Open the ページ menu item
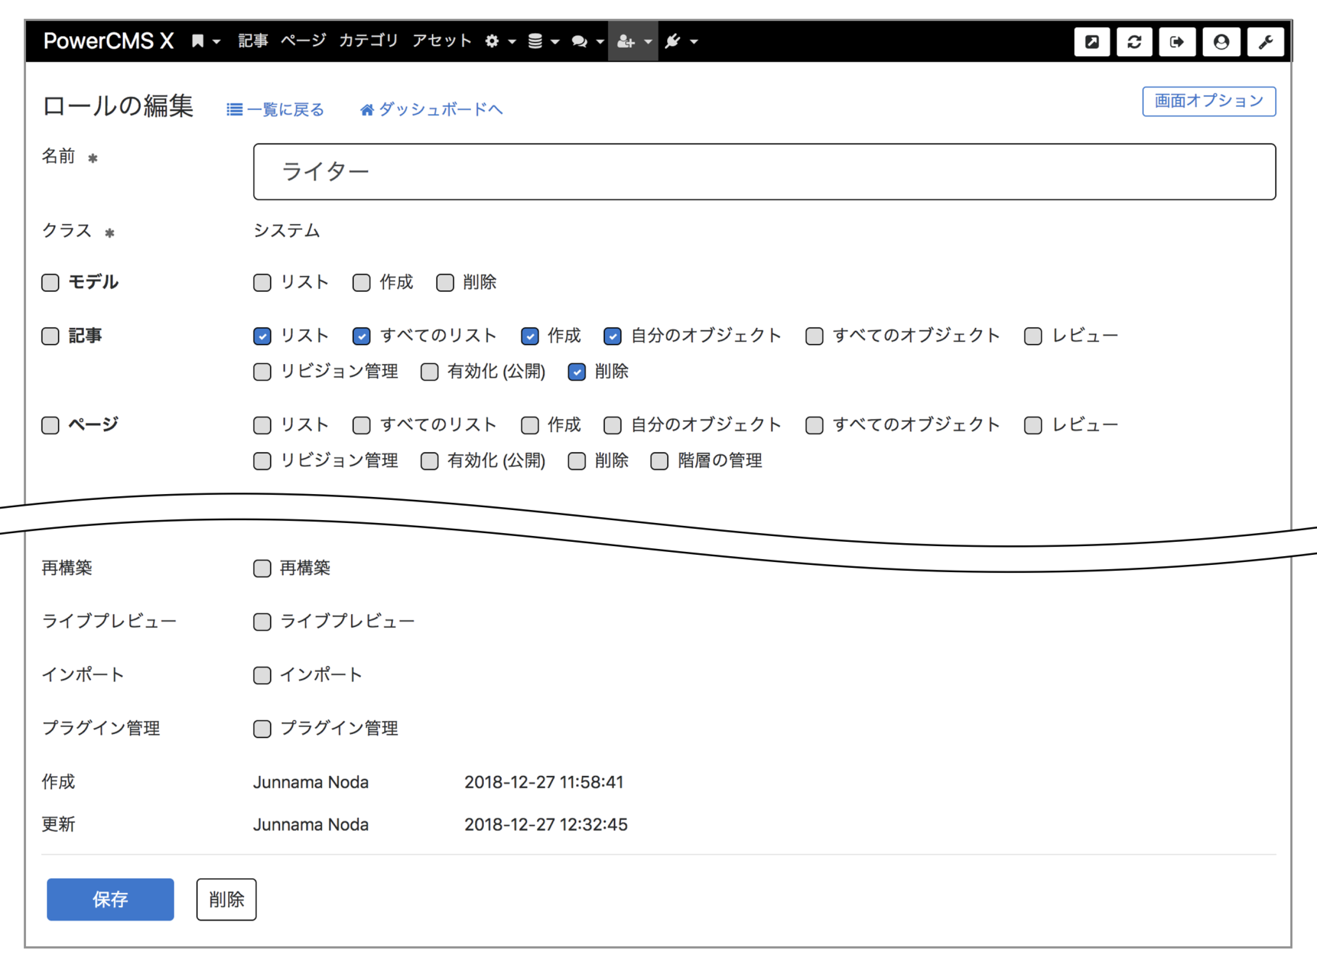1317x968 pixels. pos(303,40)
